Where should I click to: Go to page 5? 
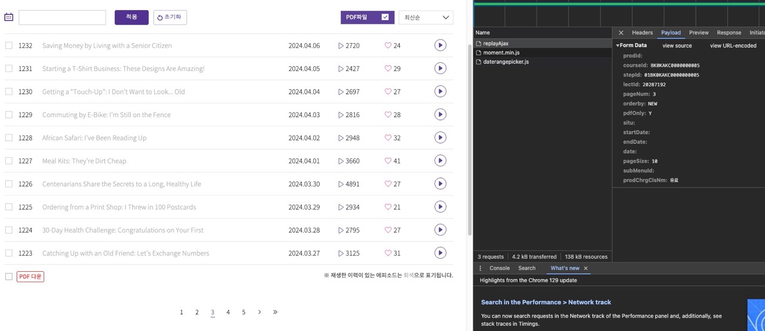point(244,312)
